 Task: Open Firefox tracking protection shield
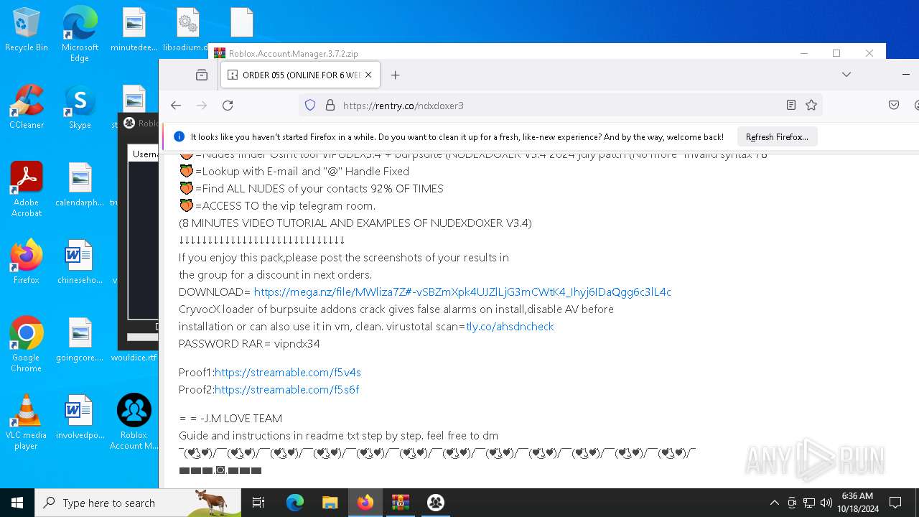pos(310,106)
